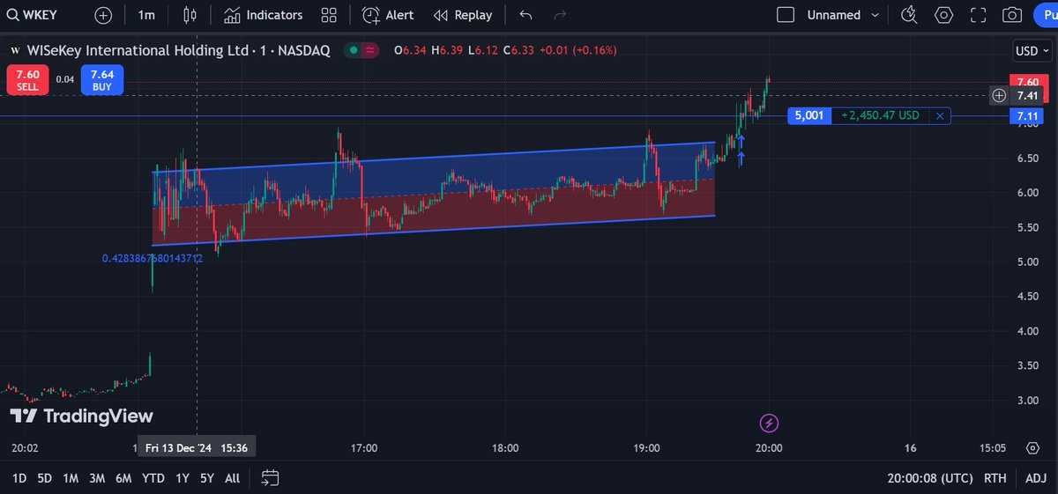The image size is (1058, 494).
Task: Select the 1M date range
Action: pyautogui.click(x=71, y=478)
